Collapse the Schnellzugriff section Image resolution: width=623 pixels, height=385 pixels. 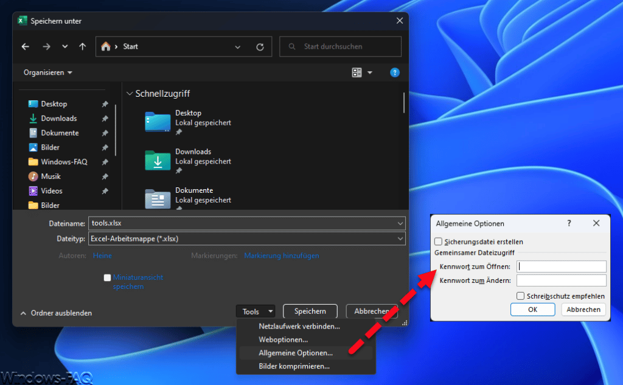[130, 94]
